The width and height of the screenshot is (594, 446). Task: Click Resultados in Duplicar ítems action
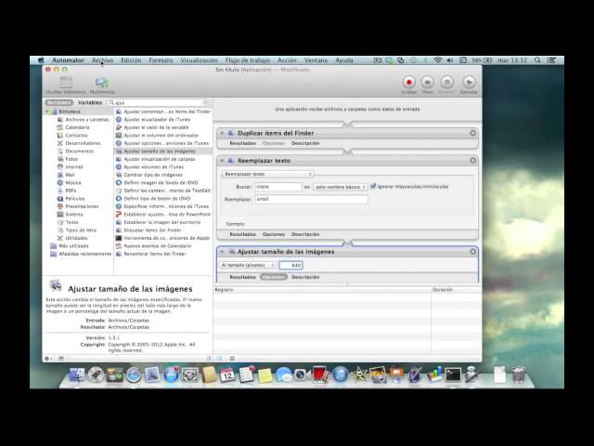(243, 143)
